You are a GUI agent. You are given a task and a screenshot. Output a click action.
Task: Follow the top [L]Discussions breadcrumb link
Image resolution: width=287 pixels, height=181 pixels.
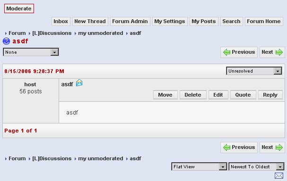point(52,33)
